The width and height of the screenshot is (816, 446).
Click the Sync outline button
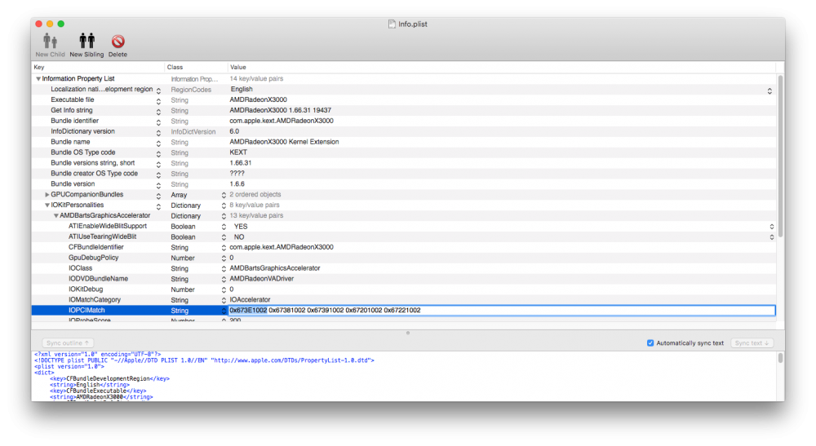tap(68, 343)
